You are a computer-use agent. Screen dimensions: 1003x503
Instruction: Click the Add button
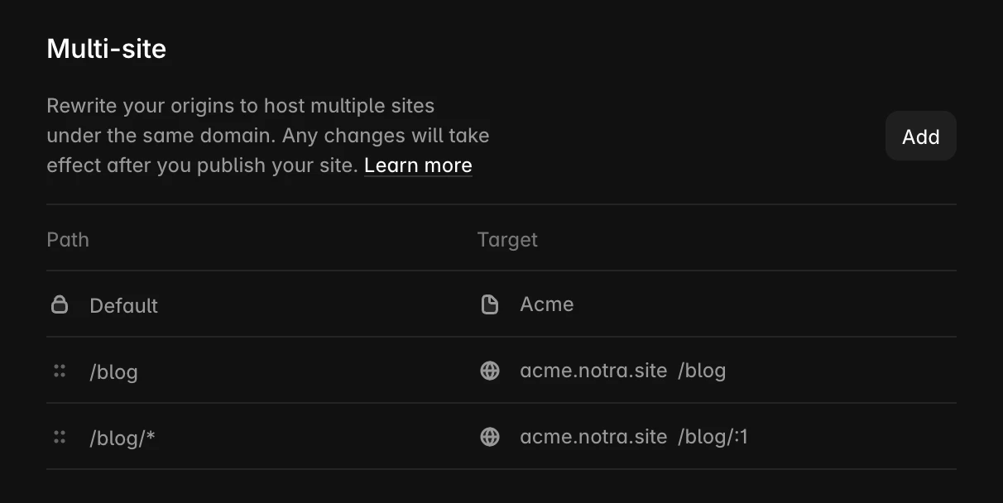[920, 136]
